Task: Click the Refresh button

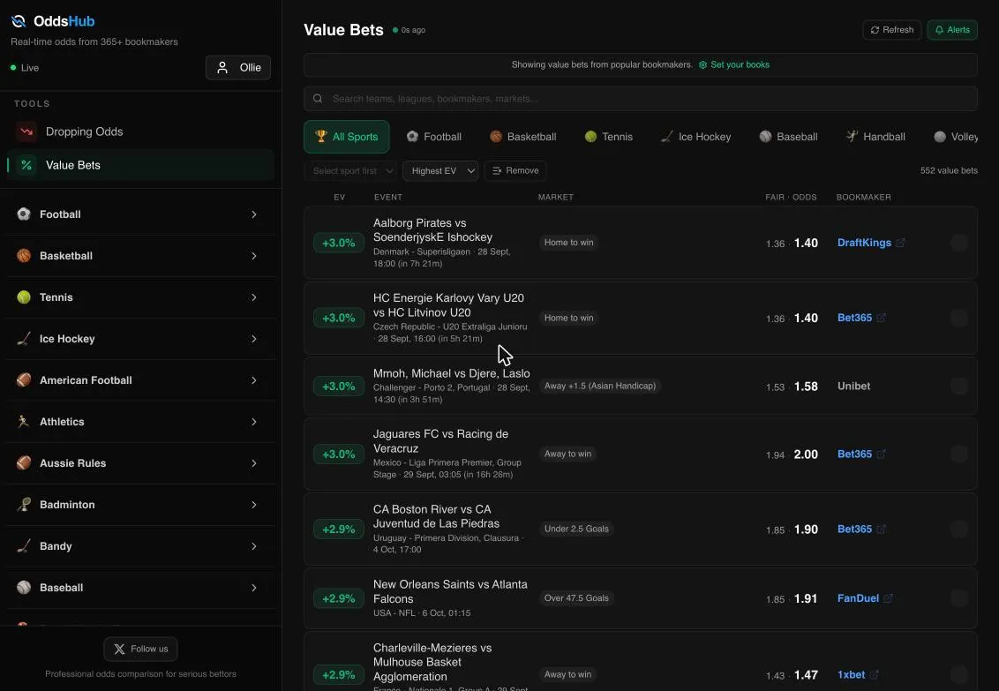Action: point(892,30)
